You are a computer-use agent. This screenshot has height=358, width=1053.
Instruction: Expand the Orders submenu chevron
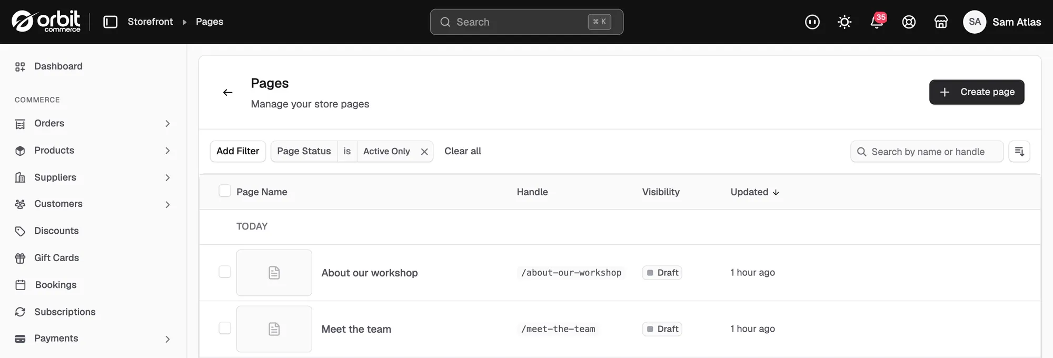pyautogui.click(x=167, y=124)
